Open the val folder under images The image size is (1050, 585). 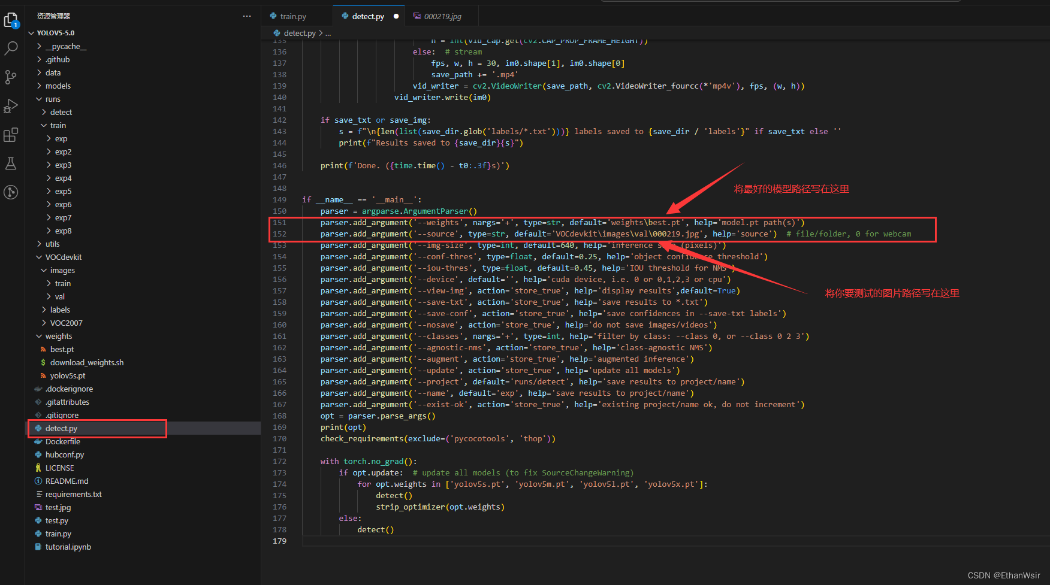coord(60,296)
